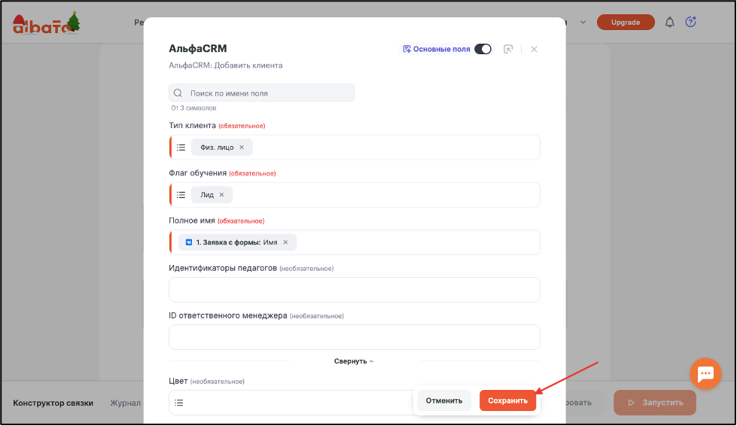Click the list icon in Цвет field
This screenshot has height=426, width=737.
pos(178,403)
